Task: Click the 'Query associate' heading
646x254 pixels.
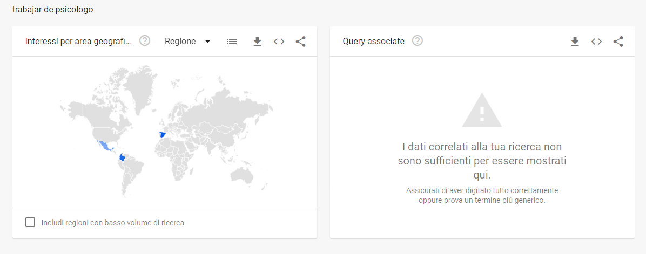Action: [373, 42]
